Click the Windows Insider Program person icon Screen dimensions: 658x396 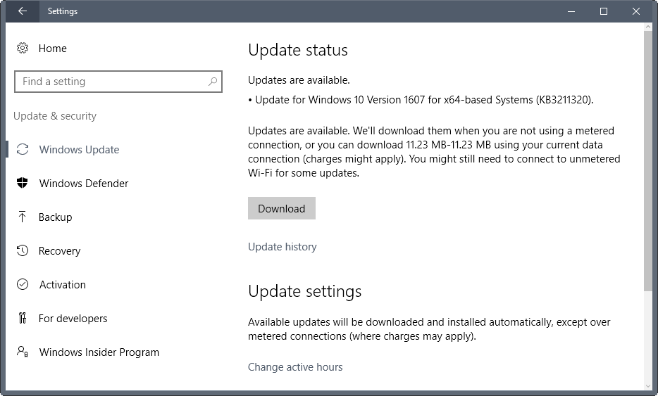(x=23, y=351)
